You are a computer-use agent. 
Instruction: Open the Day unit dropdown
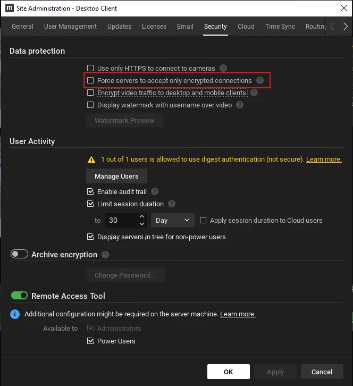[173, 220]
